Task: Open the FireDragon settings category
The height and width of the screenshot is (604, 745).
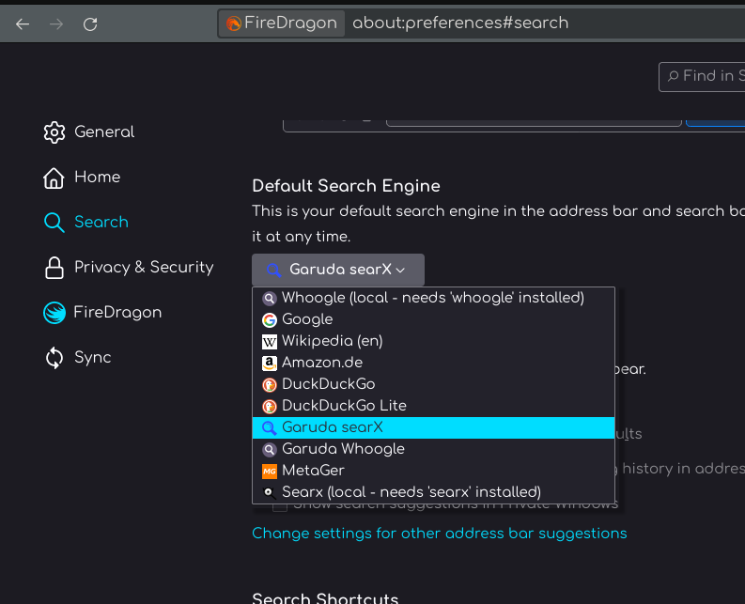Action: coord(102,312)
